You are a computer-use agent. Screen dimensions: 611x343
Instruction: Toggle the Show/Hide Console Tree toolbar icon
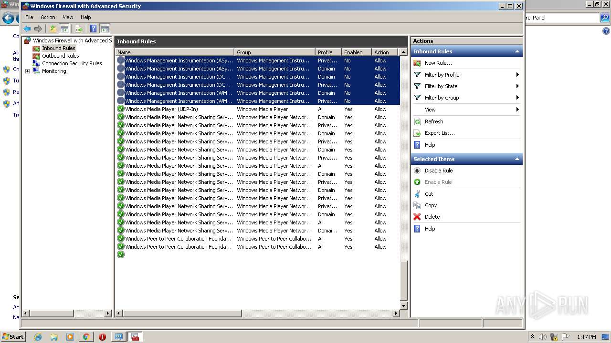(64, 29)
